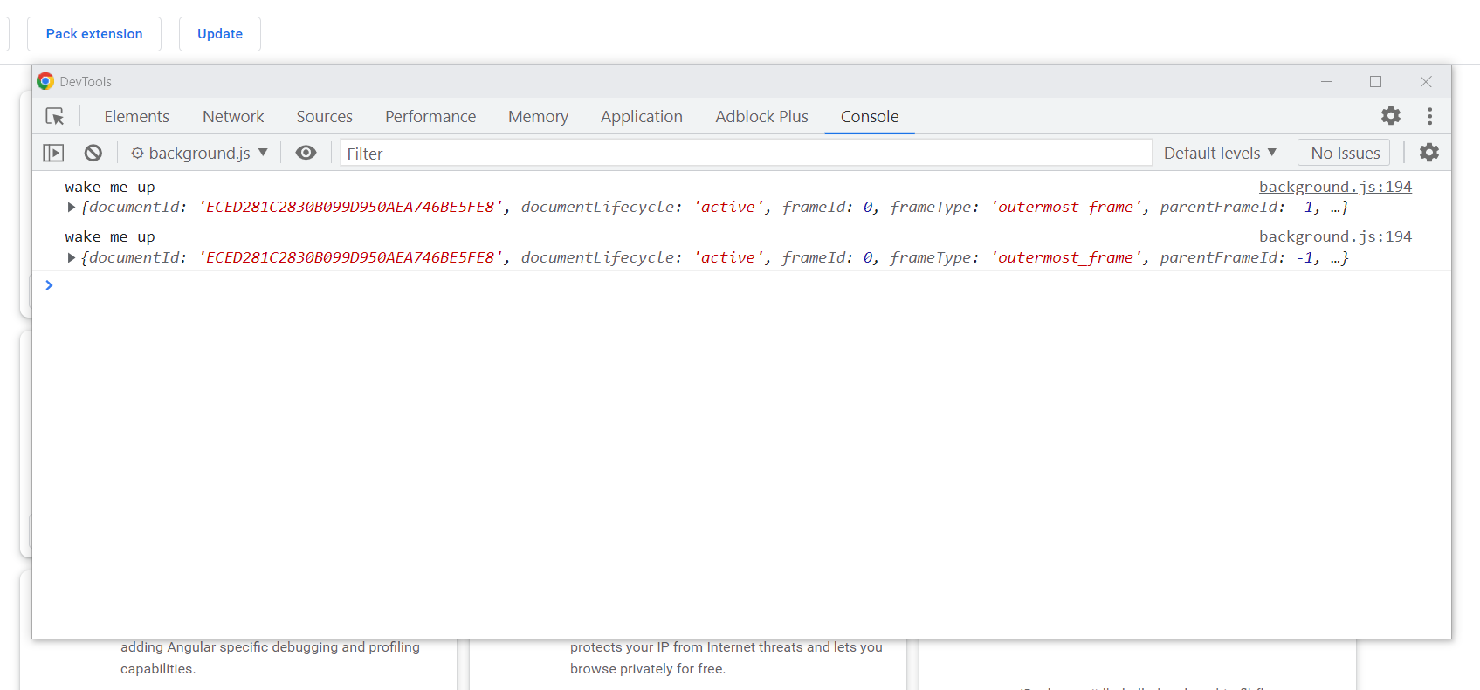The height and width of the screenshot is (690, 1480).
Task: Expand the second logged documentId object
Action: pos(72,258)
